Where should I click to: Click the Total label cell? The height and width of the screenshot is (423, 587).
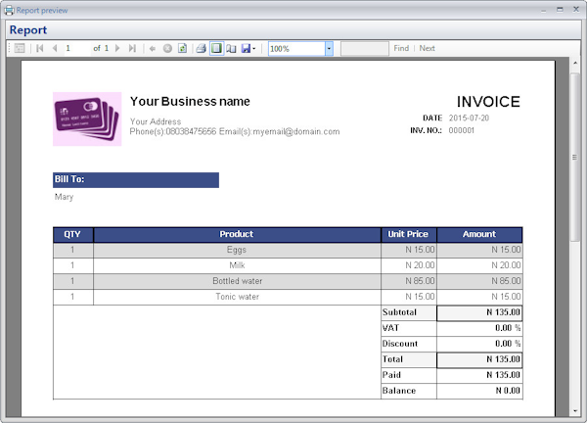coord(408,359)
